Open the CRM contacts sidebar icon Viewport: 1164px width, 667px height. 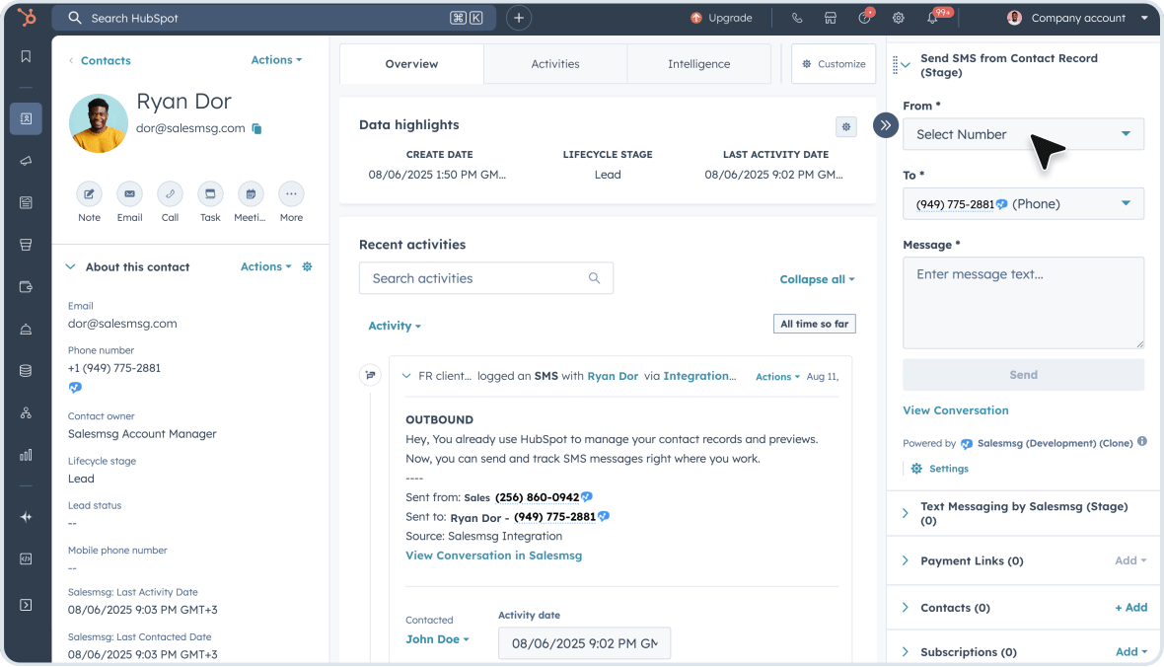(26, 118)
